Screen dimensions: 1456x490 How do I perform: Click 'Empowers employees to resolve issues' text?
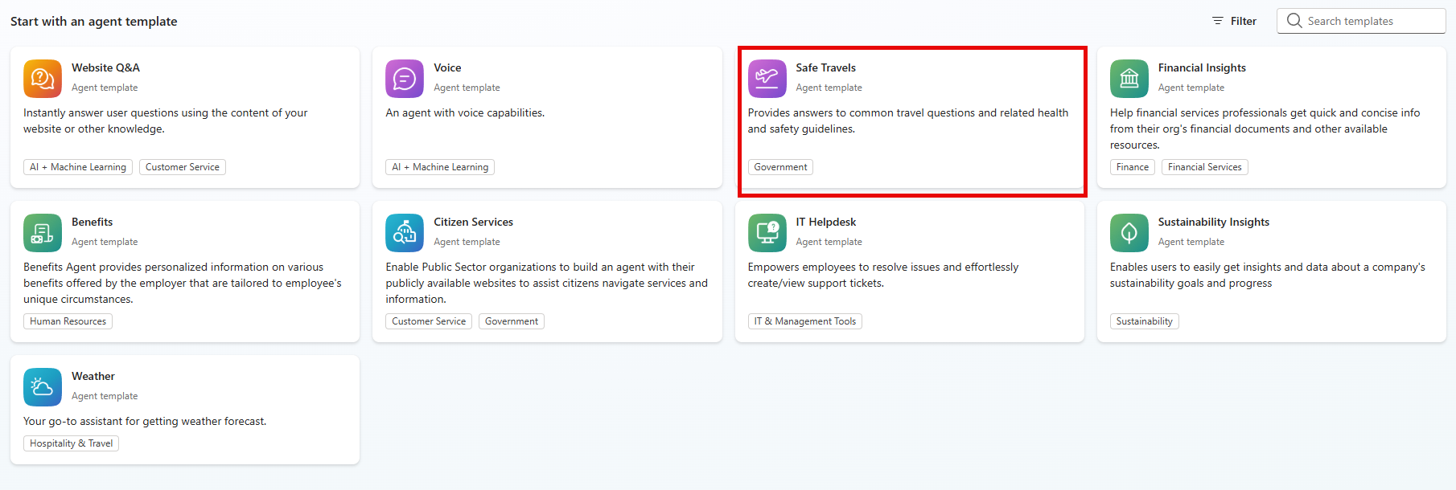pyautogui.click(x=883, y=275)
